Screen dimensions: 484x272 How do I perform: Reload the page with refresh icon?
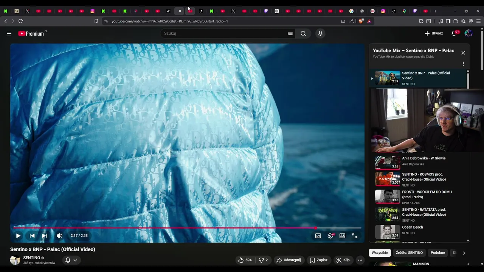(x=20, y=21)
